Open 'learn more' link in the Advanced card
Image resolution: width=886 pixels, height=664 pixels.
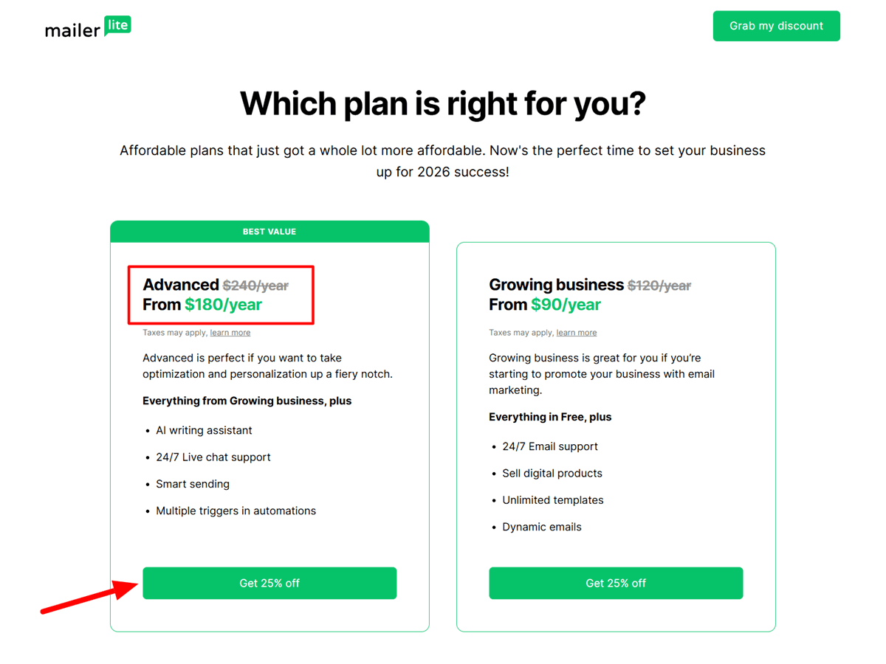tap(230, 332)
